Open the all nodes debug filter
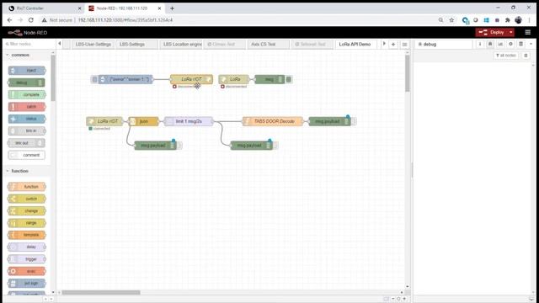 (506, 56)
